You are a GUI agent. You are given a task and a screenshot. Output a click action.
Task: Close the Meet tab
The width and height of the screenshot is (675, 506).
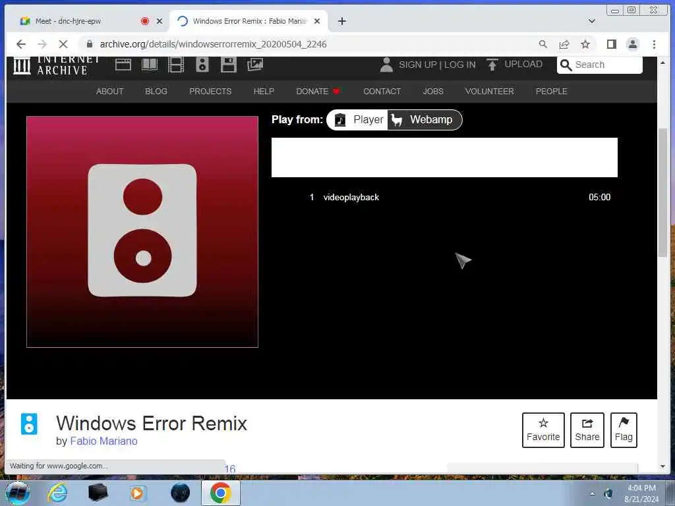click(160, 21)
